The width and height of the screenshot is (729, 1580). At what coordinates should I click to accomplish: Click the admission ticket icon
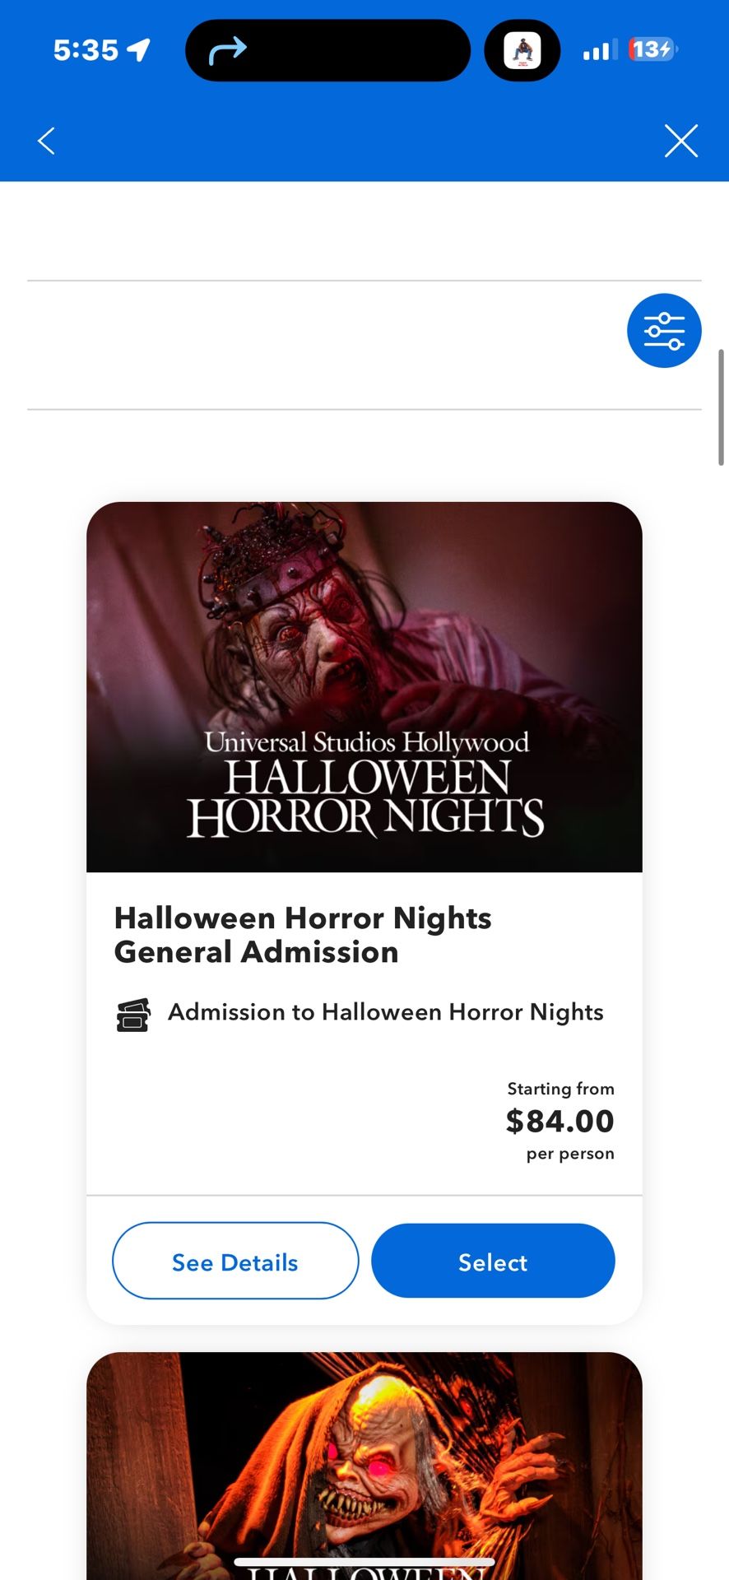(132, 1014)
